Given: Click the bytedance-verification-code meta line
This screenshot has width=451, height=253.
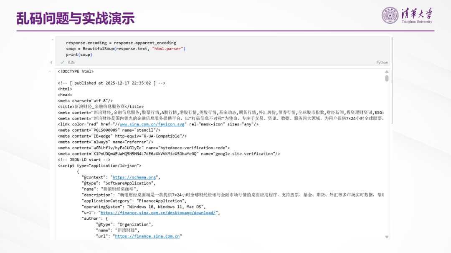Looking at the screenshot, I should [144, 148].
